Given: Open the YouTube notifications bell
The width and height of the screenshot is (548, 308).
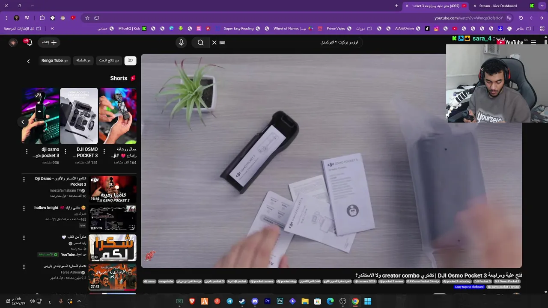Looking at the screenshot, I should (29, 42).
